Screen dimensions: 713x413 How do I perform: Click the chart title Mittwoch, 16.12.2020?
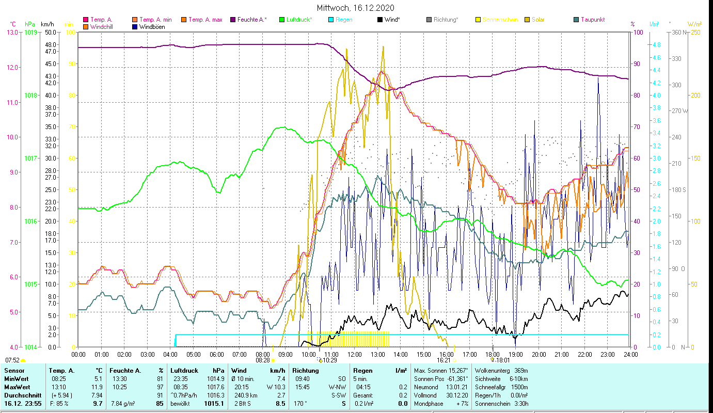[x=356, y=8]
